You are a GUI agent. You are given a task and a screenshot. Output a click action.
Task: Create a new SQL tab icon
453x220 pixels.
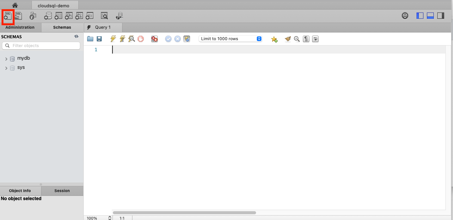(x=8, y=16)
